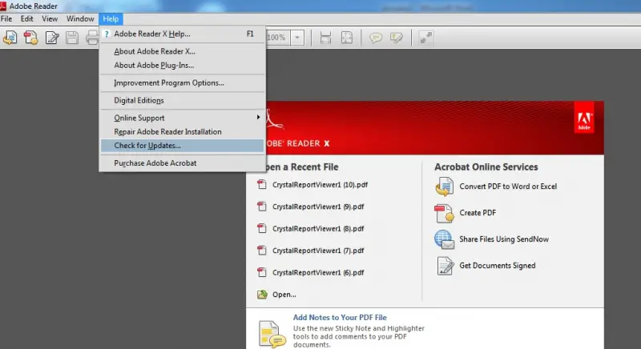Click the question mark icon in Help menu
Viewport: 641px width, 349px height.
(x=107, y=34)
